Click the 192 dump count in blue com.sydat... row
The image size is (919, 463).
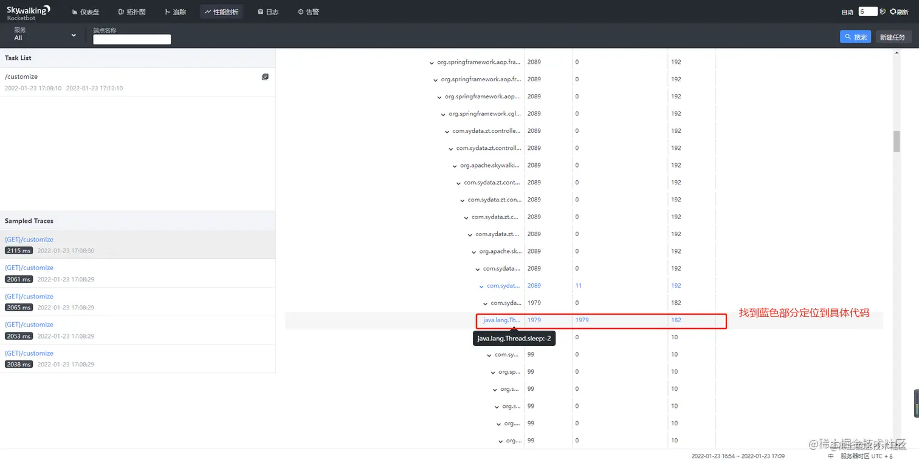(676, 285)
